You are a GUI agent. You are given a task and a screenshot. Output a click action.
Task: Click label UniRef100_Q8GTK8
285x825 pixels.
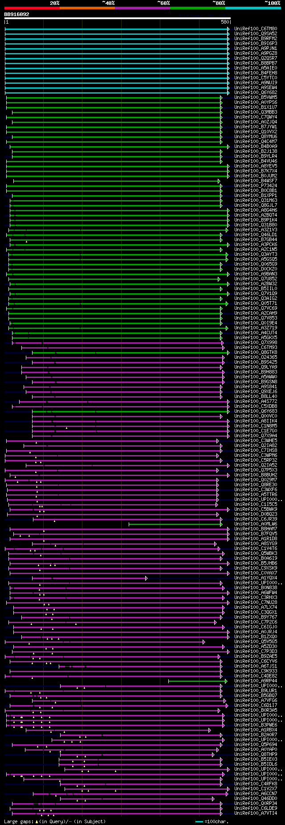[256, 353]
